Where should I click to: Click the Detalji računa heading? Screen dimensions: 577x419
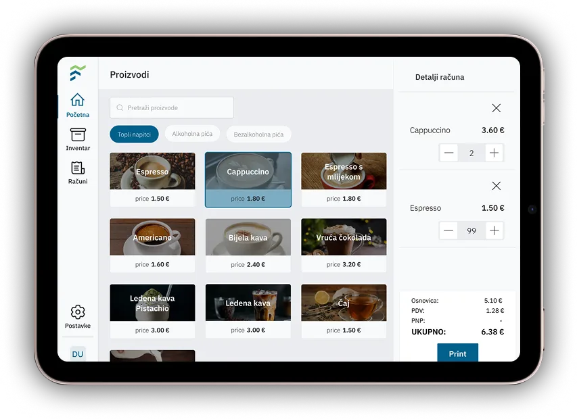pyautogui.click(x=440, y=77)
